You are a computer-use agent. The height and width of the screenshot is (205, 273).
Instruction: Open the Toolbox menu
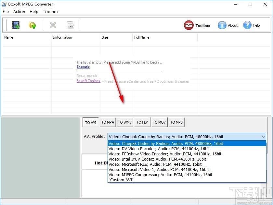point(51,12)
